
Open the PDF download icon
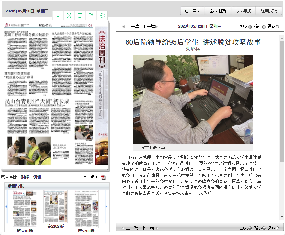[x=103, y=177]
